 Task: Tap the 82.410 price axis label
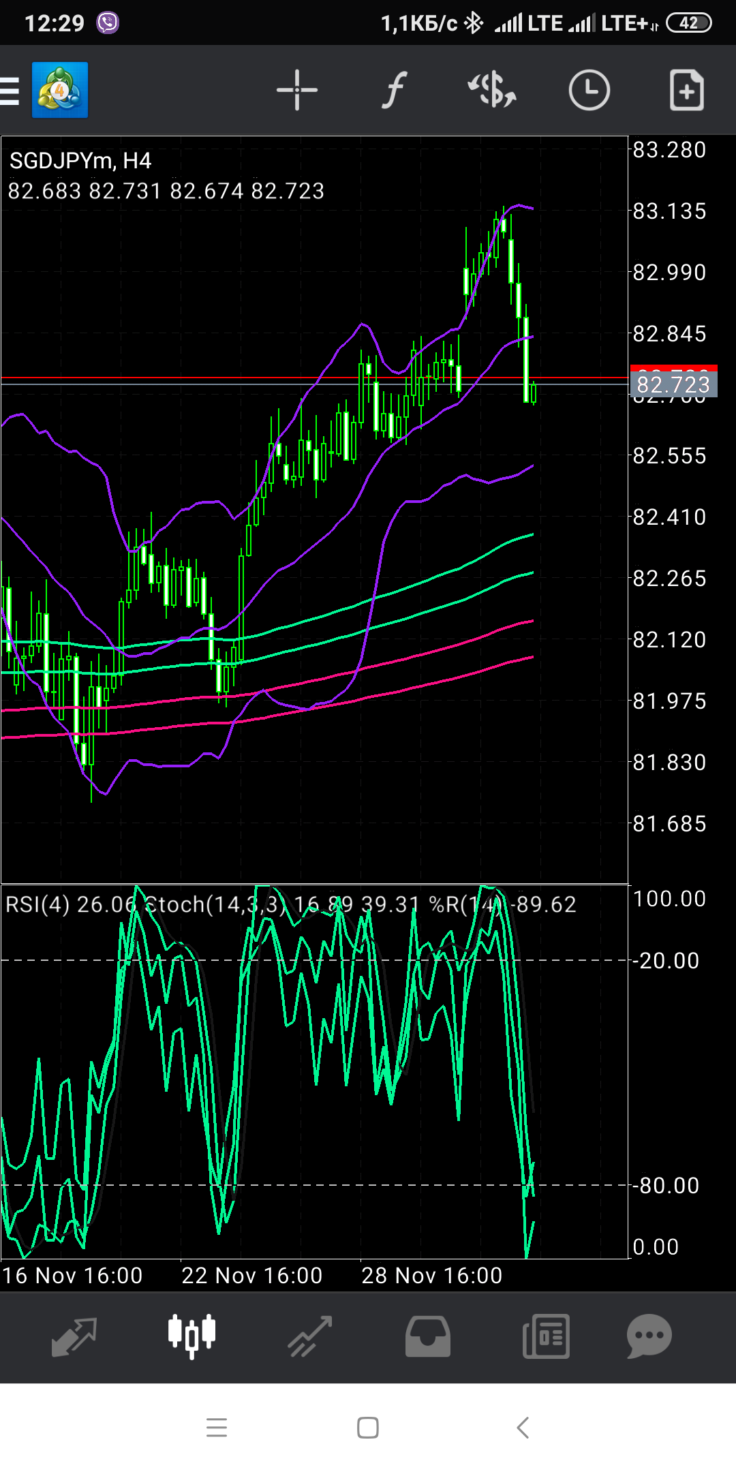pyautogui.click(x=669, y=517)
